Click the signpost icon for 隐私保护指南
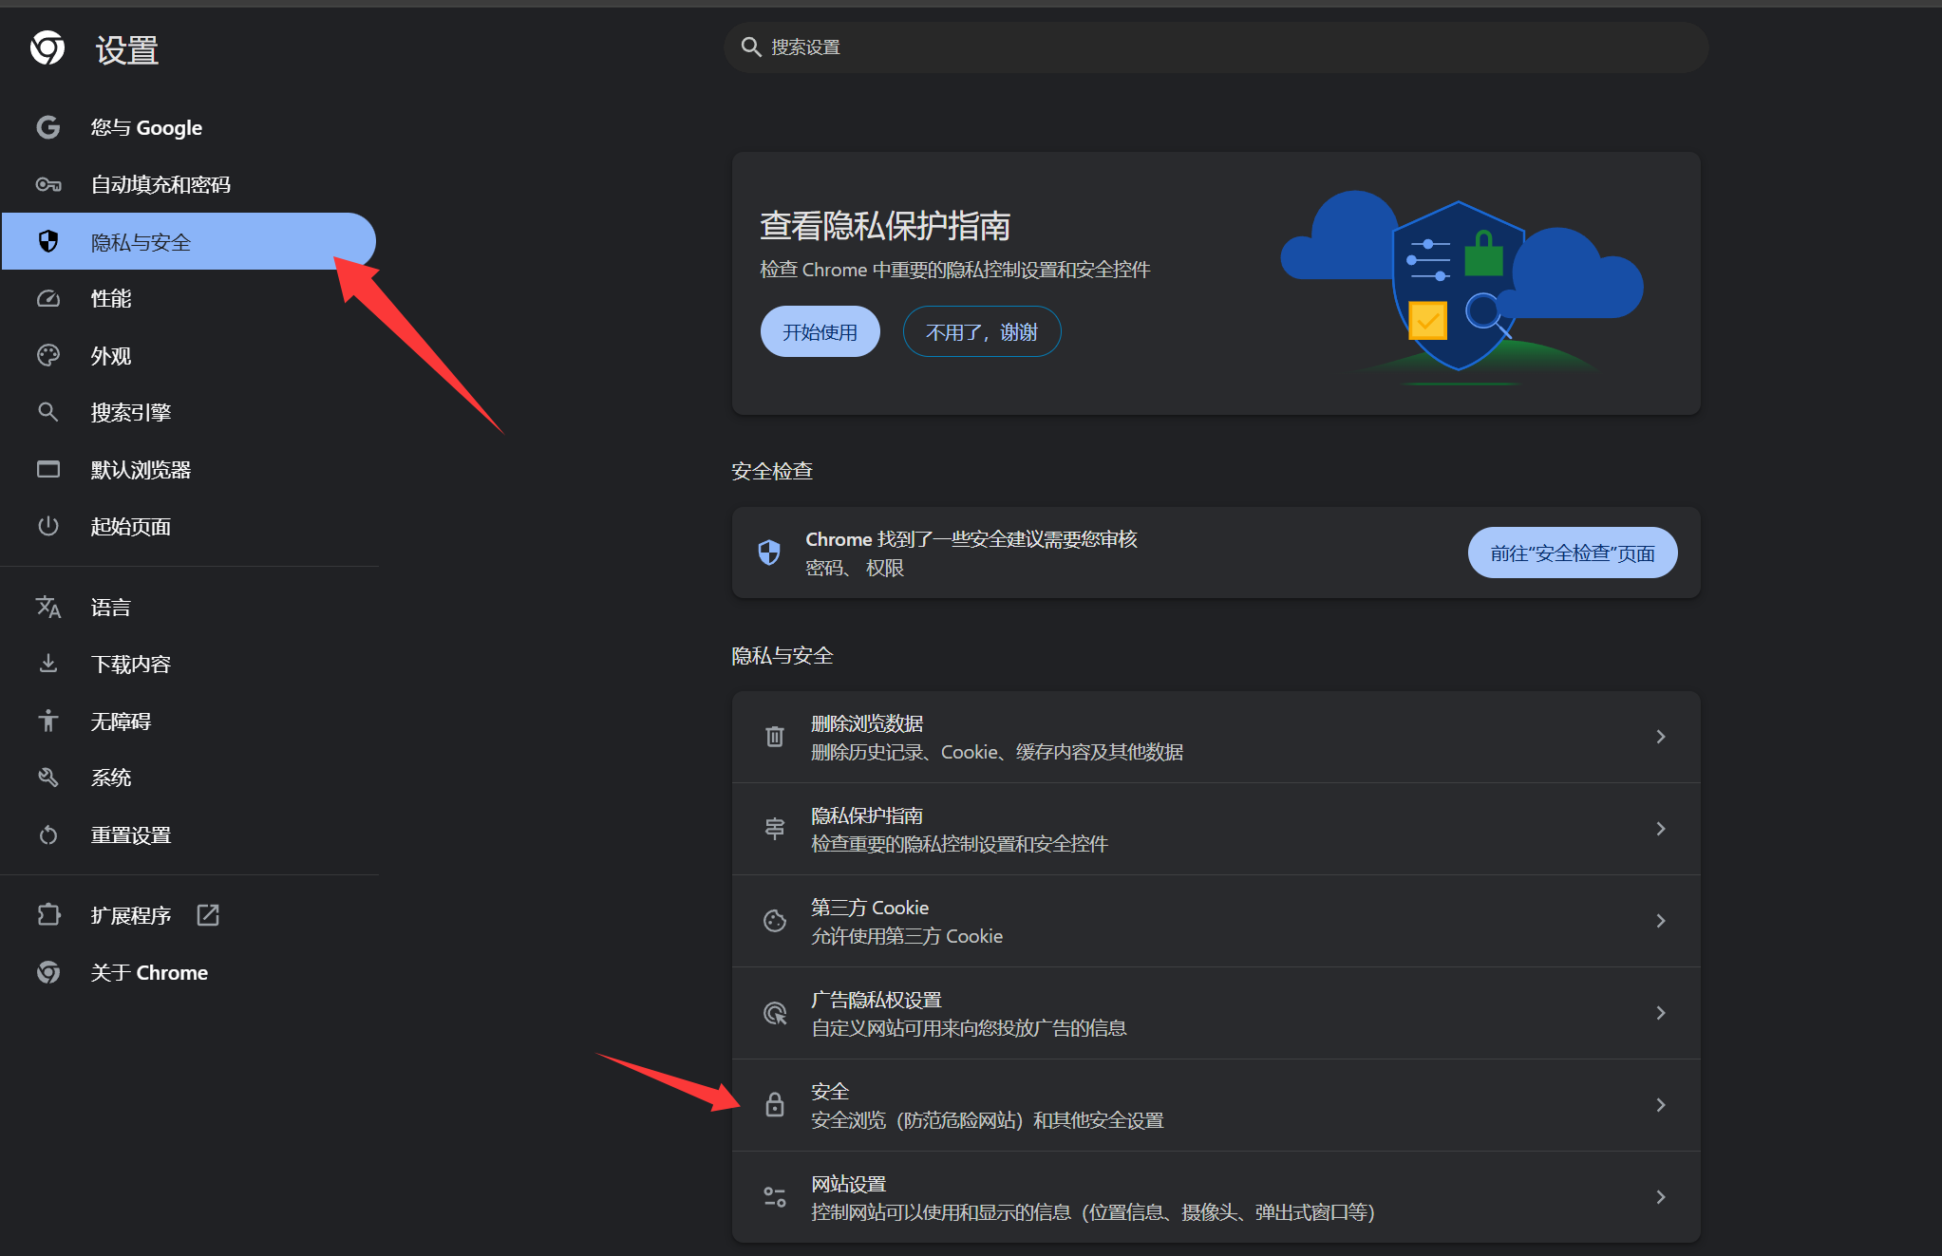 pyautogui.click(x=775, y=828)
